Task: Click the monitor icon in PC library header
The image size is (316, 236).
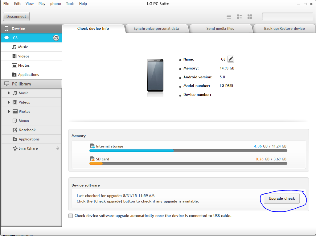Action: (x=7, y=84)
